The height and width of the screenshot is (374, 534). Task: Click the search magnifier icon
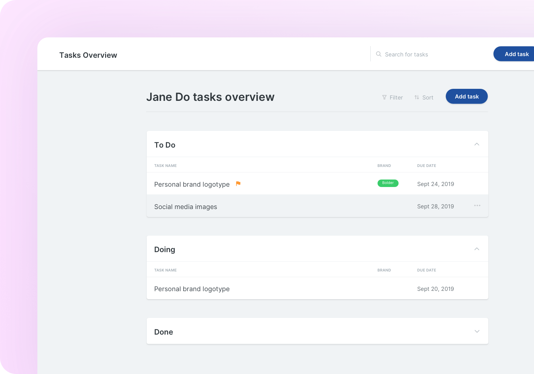(378, 54)
